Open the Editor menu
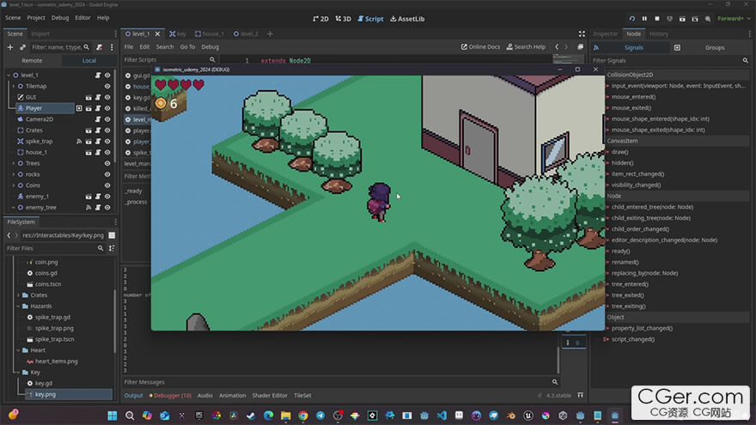Screen dimensions: 756x425 pos(82,18)
